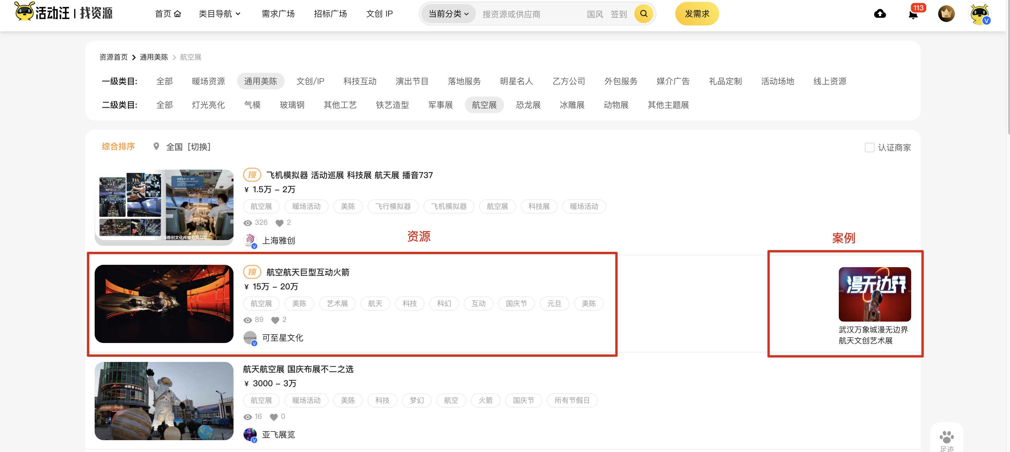Open title 航天航空展 国庆布展不二之选
Screen dimensions: 1010x452
tap(298, 369)
